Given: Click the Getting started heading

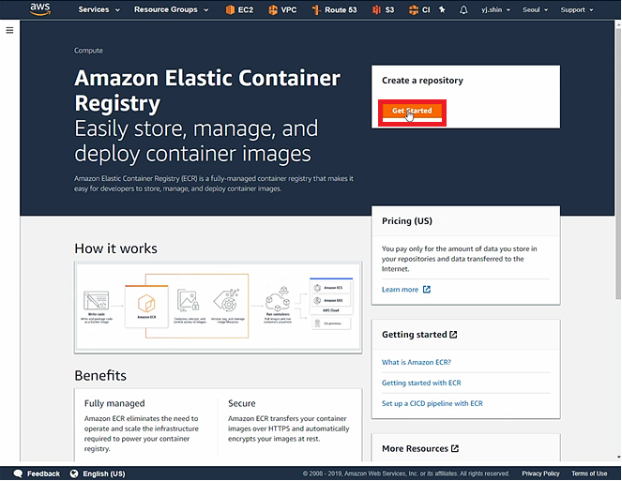Looking at the screenshot, I should click(x=414, y=335).
